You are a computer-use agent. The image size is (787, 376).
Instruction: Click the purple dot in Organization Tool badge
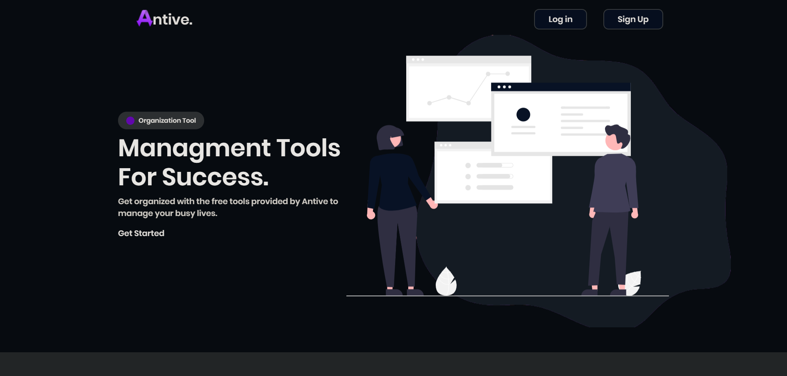[x=130, y=120]
